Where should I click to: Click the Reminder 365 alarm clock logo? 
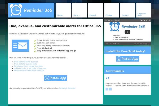point(16,10)
